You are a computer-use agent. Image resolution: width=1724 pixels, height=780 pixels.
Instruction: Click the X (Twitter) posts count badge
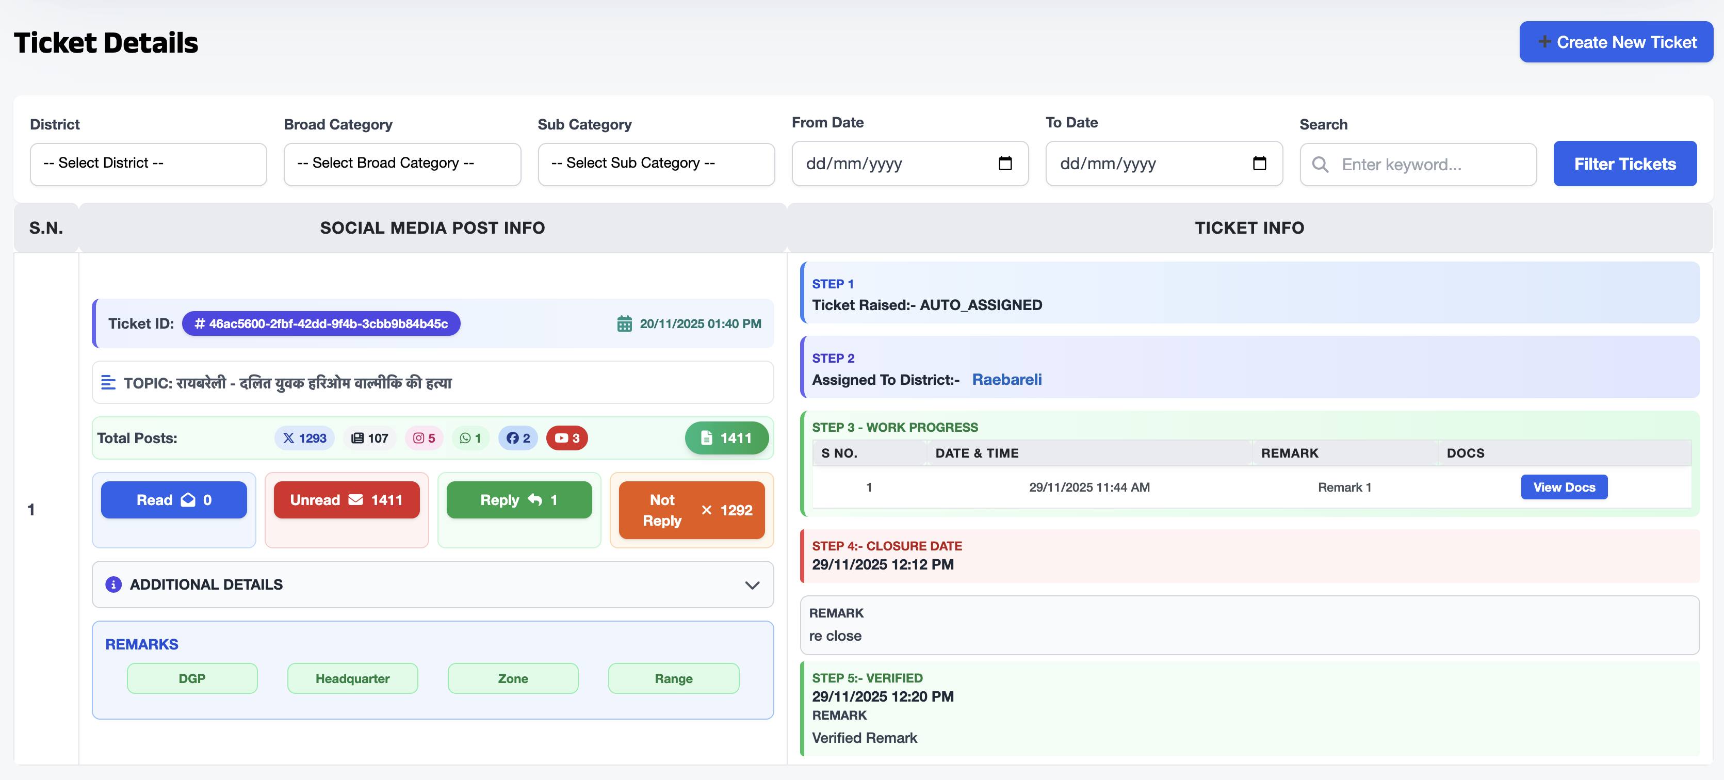304,438
